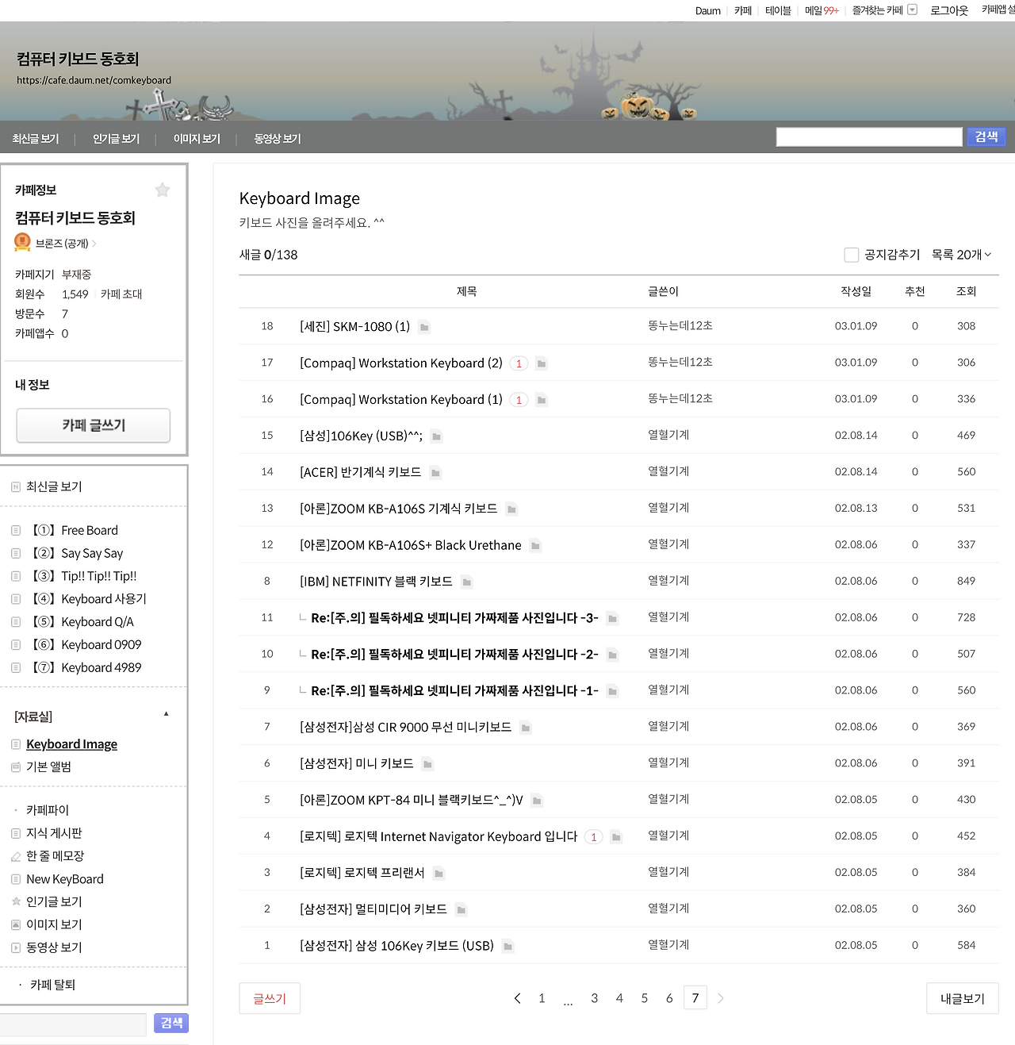Click attachment icon on Compaq Workstation Keyboard (1)
Screen dimensions: 1015x1045
point(542,400)
